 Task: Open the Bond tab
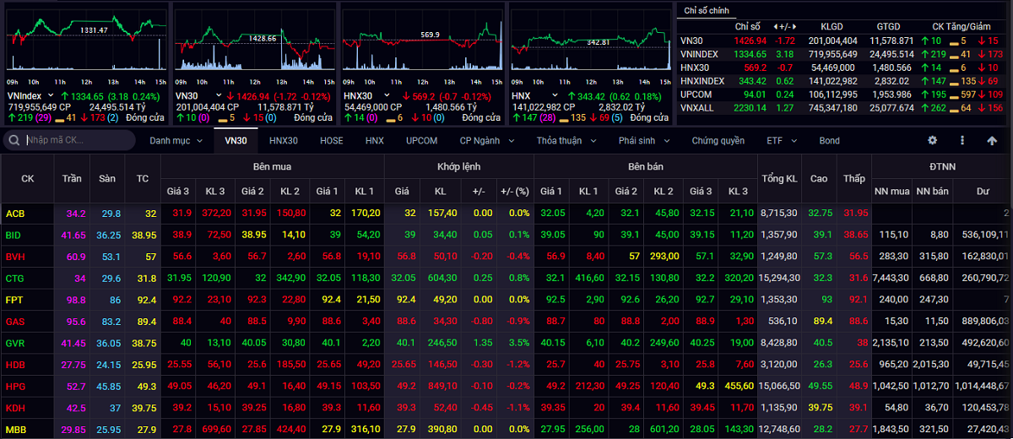(x=829, y=140)
